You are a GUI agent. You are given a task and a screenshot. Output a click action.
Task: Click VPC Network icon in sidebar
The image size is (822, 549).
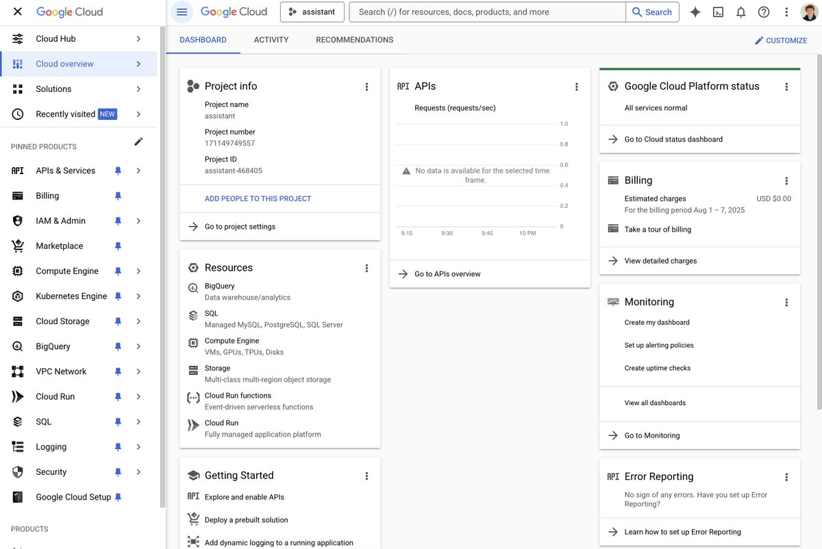[18, 371]
